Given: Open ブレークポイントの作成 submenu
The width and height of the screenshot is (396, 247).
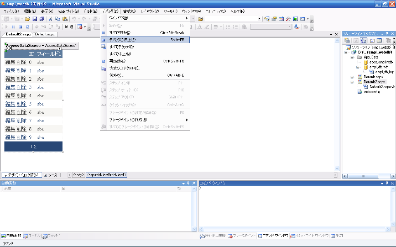Looking at the screenshot, I should pyautogui.click(x=145, y=120).
